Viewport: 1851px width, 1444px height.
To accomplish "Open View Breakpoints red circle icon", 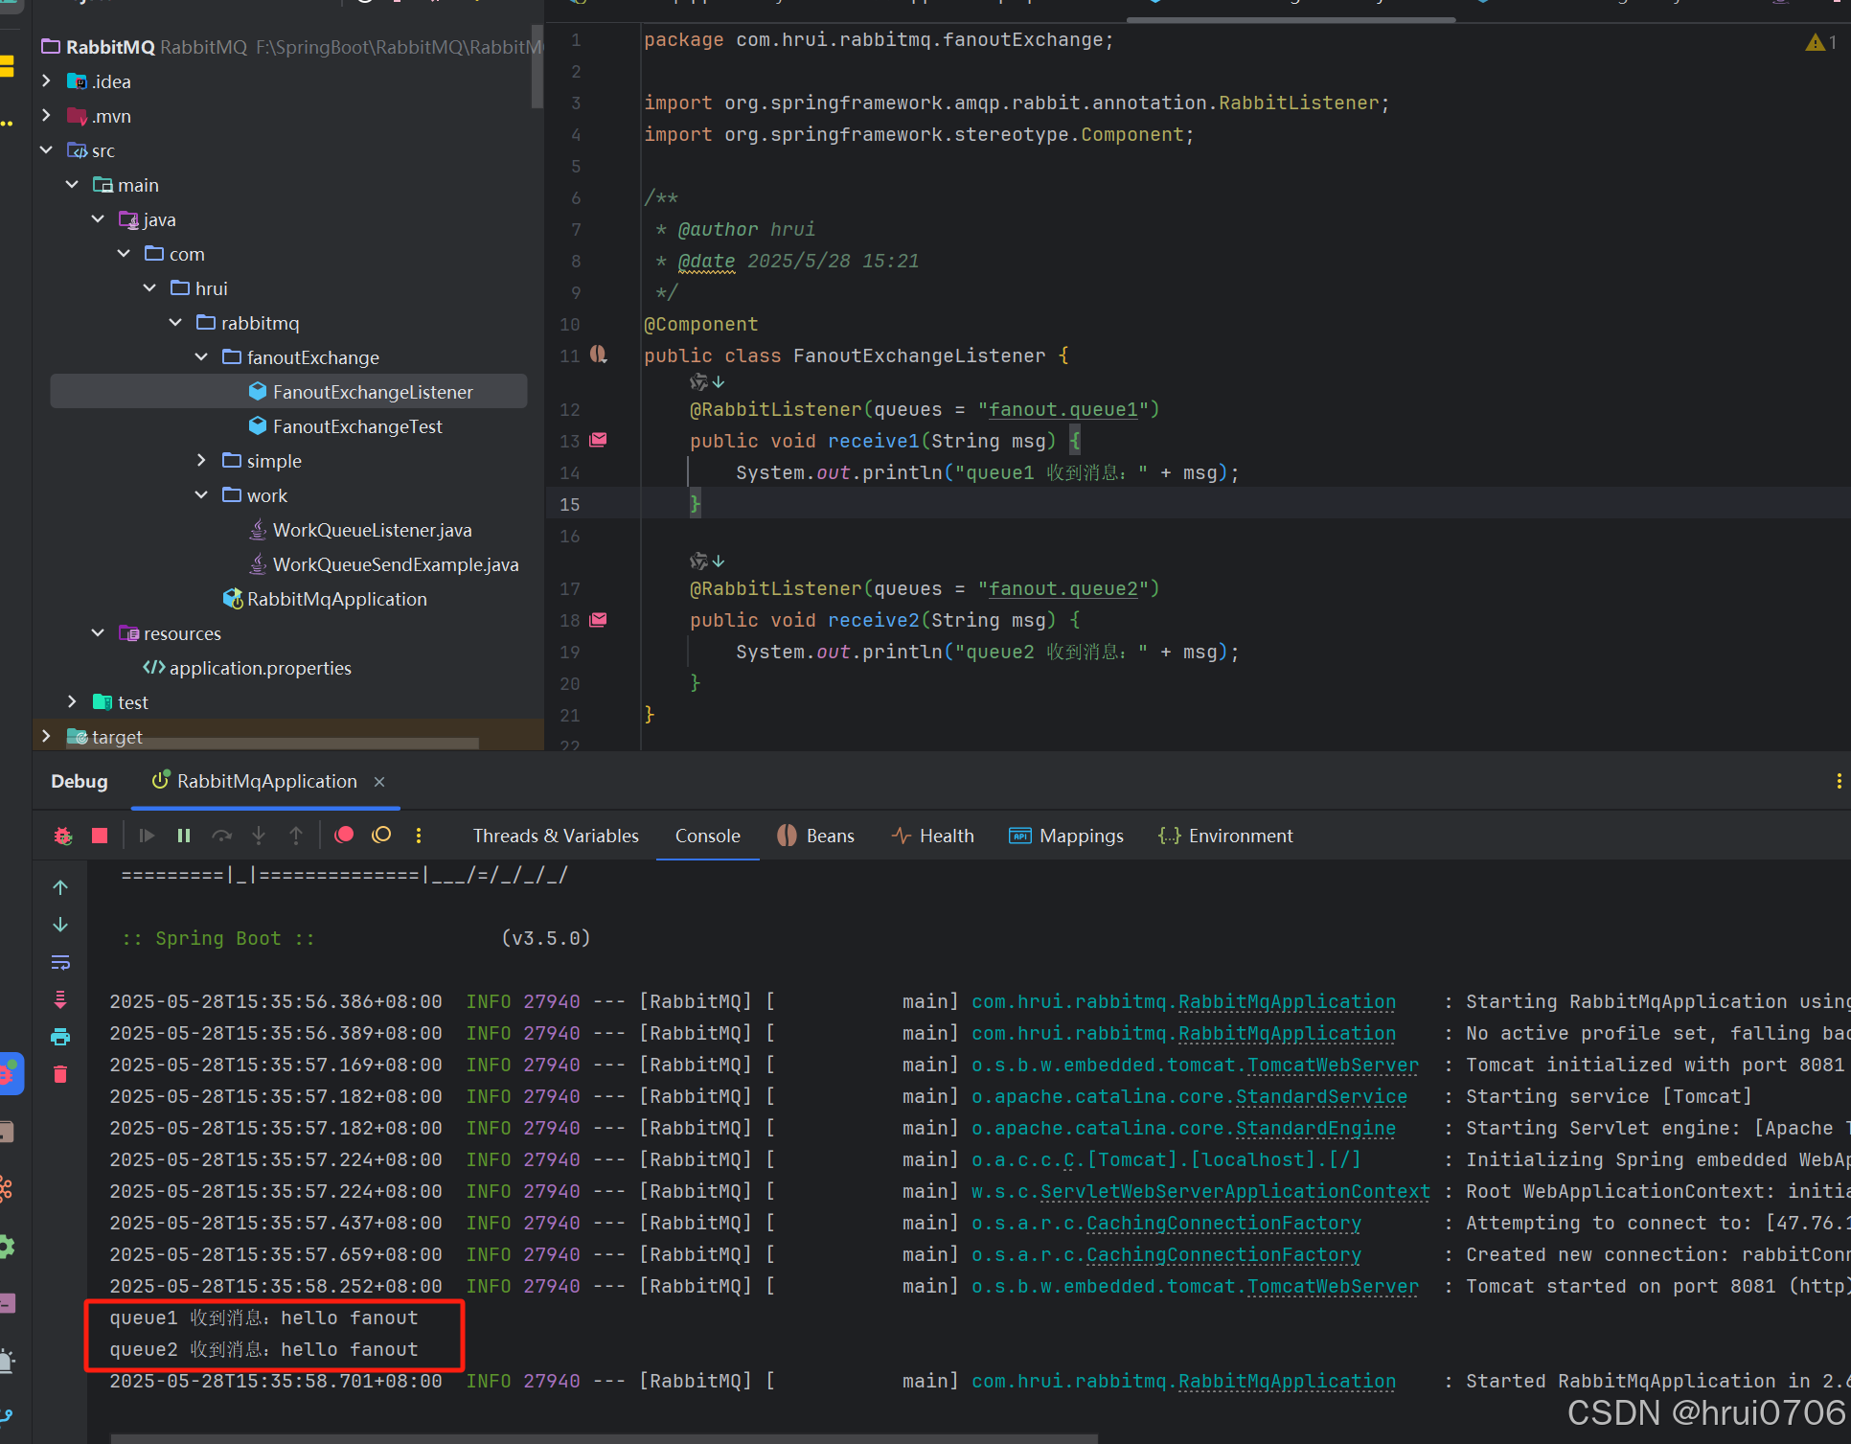I will [x=344, y=835].
